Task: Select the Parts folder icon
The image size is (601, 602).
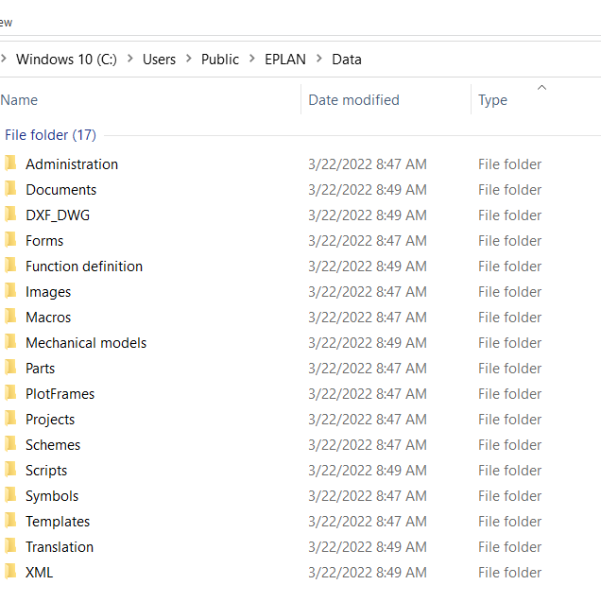Action: click(10, 368)
